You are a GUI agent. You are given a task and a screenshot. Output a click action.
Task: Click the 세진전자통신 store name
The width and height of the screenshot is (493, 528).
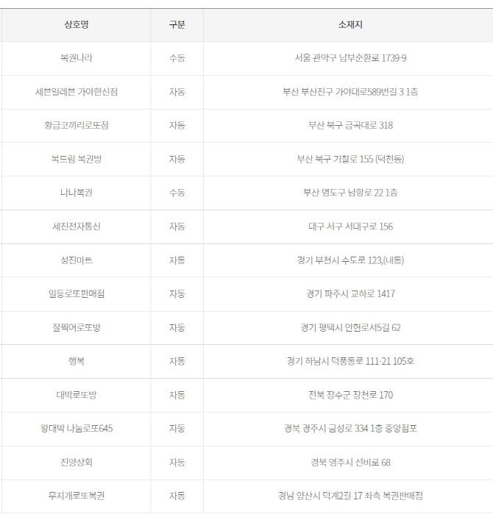(76, 226)
